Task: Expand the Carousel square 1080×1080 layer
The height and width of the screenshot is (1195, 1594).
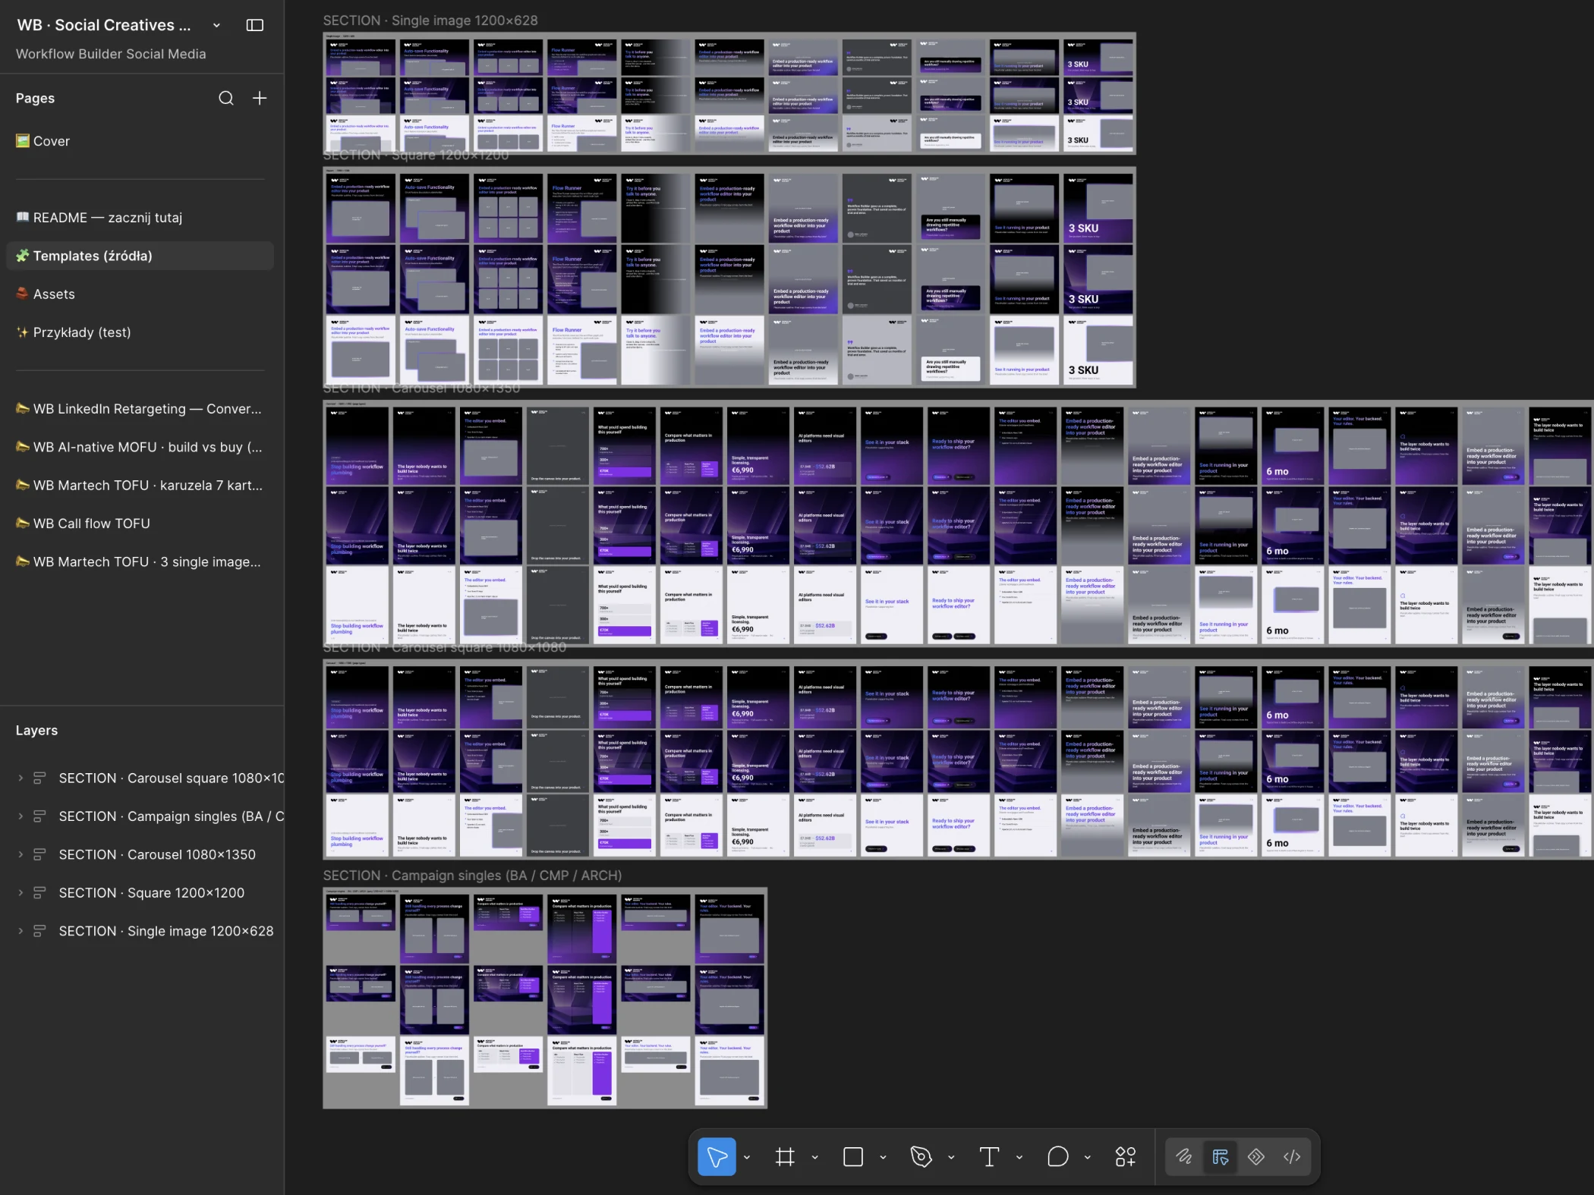Action: tap(20, 778)
